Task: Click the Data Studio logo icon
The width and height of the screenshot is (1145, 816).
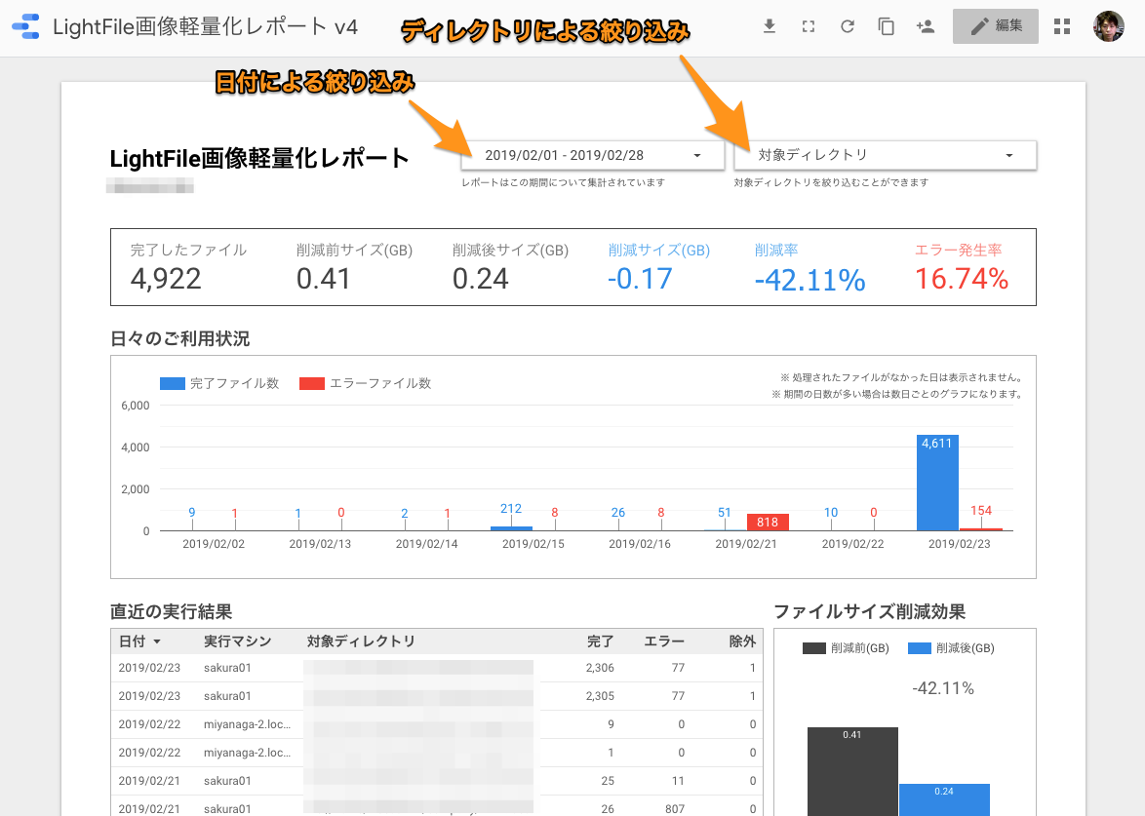Action: (26, 27)
